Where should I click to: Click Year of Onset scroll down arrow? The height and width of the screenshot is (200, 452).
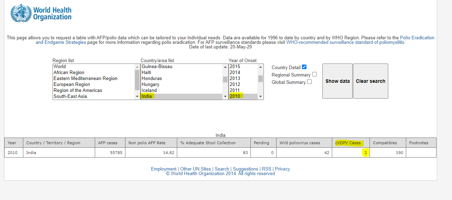[261, 96]
